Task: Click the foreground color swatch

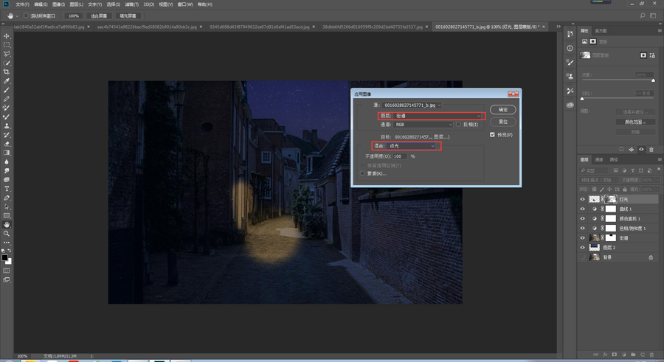Action: [x=4, y=257]
